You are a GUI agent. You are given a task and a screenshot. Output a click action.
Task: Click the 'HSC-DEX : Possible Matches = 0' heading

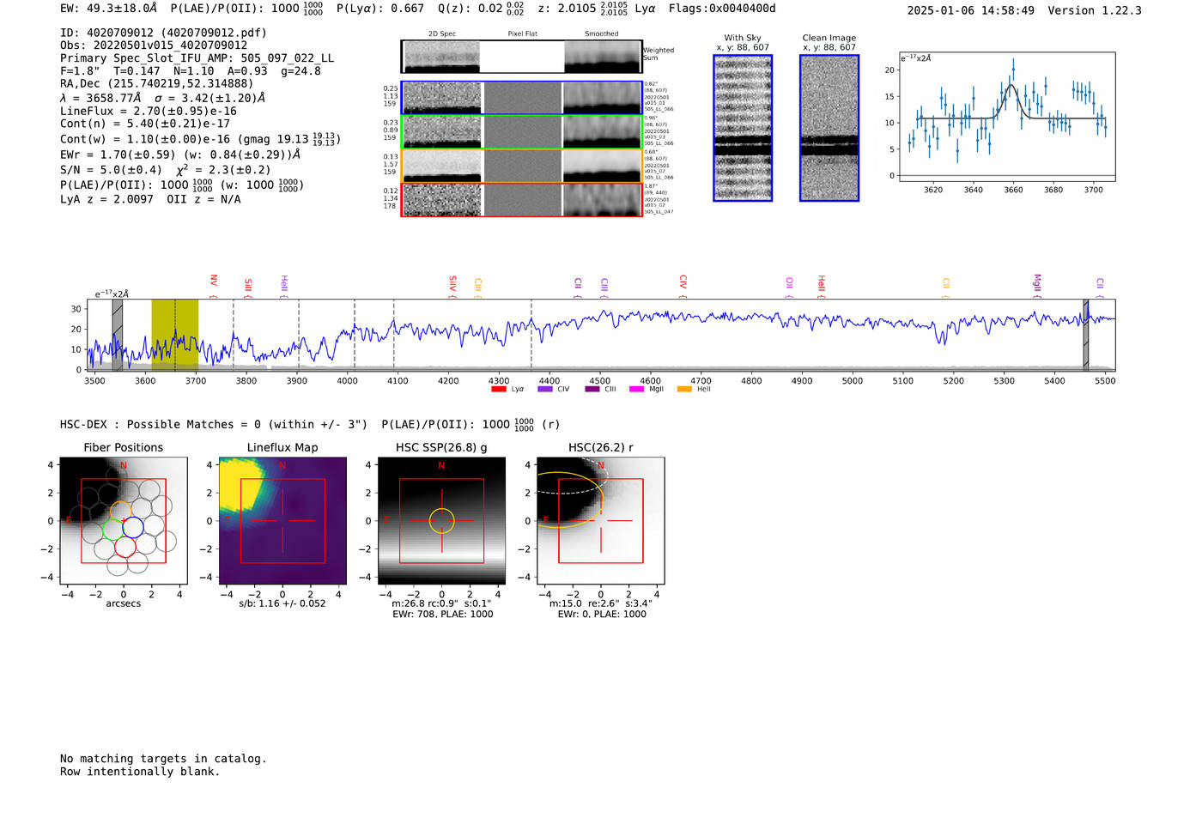[x=160, y=424]
